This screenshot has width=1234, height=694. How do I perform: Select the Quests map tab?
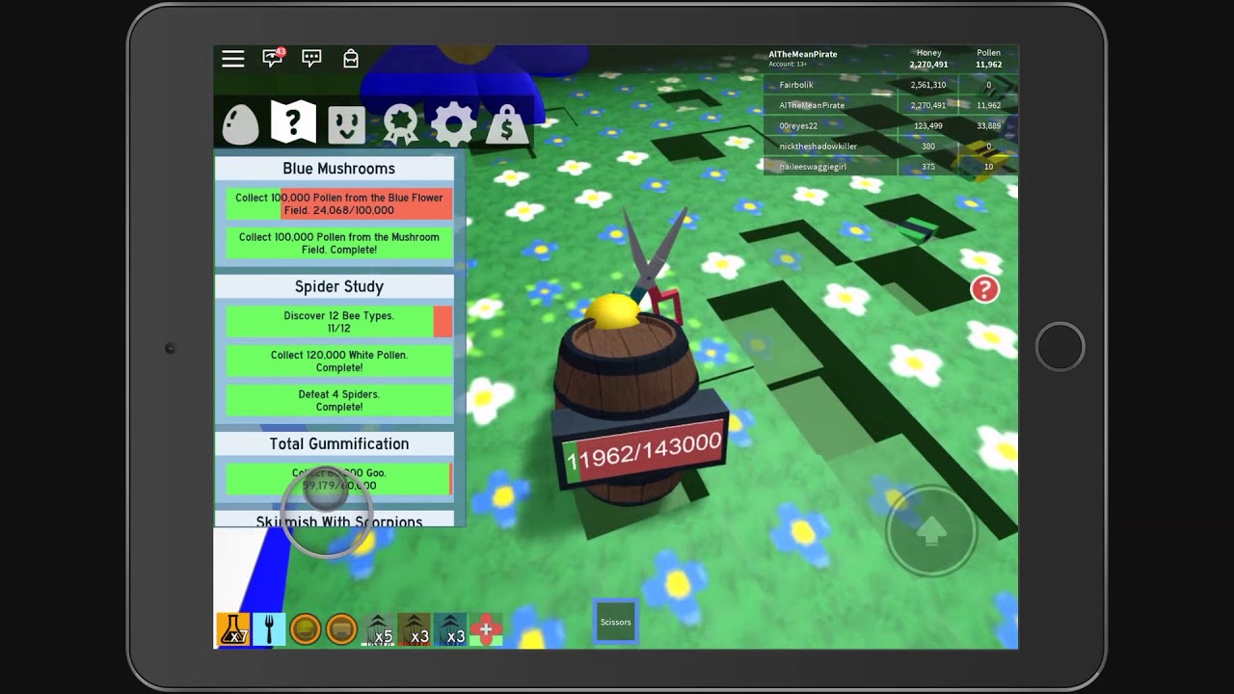click(293, 122)
